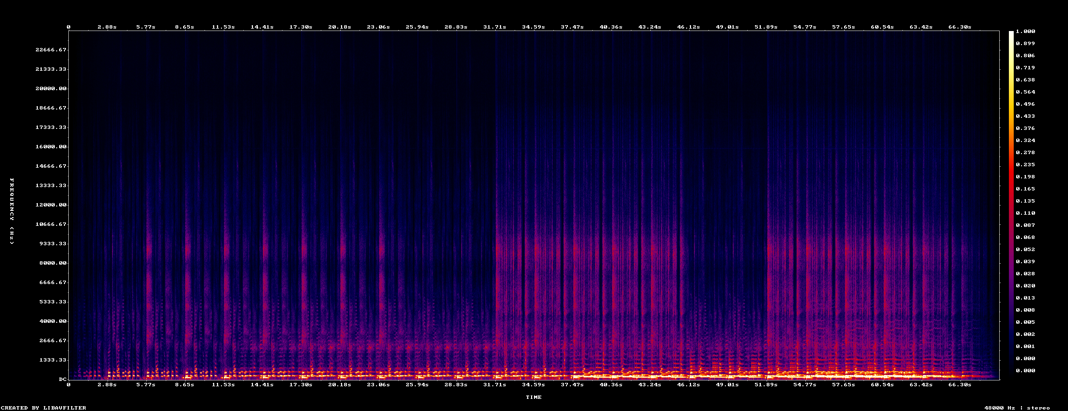The height and width of the screenshot is (411, 1068).
Task: Select 40.36s on the top time axis
Action: point(611,27)
